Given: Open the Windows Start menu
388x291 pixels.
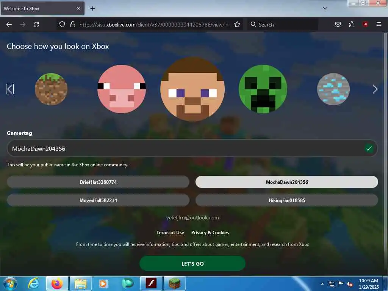Looking at the screenshot, I should pos(10,283).
